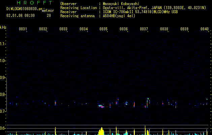
Task: Click the 0836 time marker
Action: tap(124, 29)
